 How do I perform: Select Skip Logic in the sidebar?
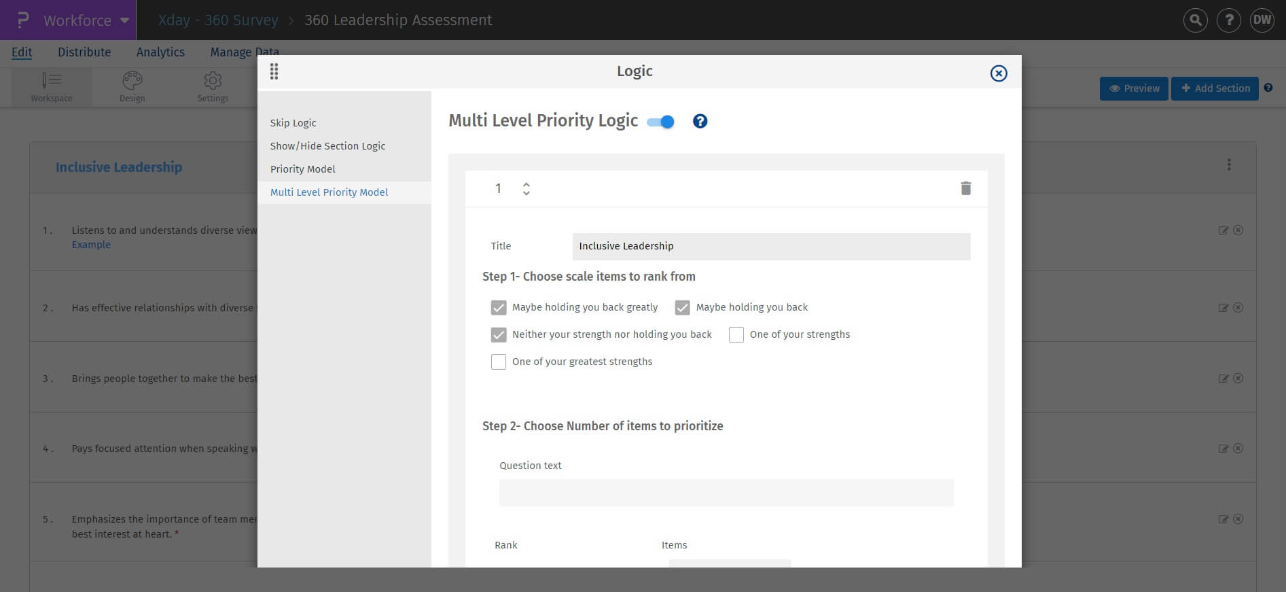(x=293, y=123)
